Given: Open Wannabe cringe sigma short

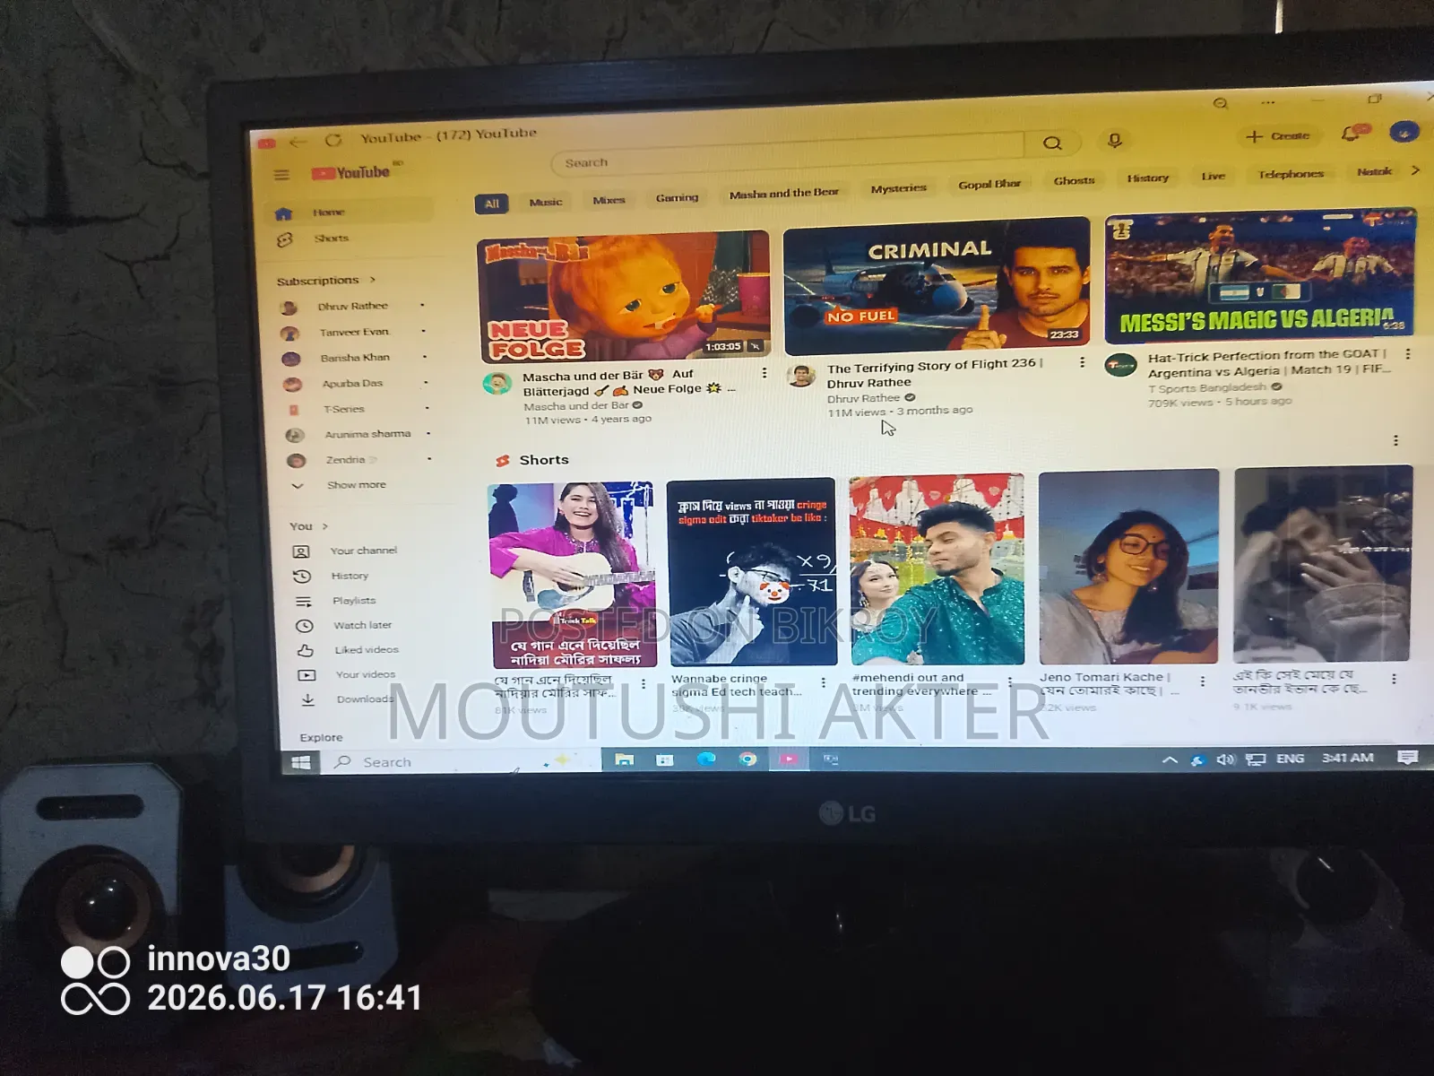Looking at the screenshot, I should tap(752, 572).
